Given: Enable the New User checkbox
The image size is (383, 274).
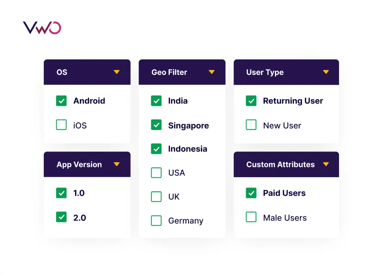Looking at the screenshot, I should tap(251, 125).
